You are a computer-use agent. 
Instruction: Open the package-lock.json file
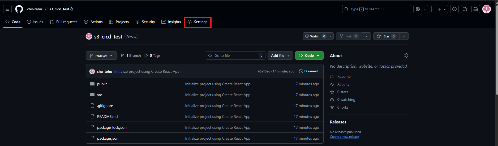(x=112, y=127)
